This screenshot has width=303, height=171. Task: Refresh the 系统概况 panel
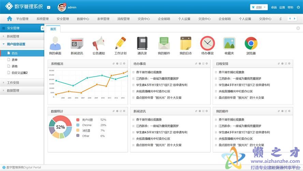click(114, 64)
